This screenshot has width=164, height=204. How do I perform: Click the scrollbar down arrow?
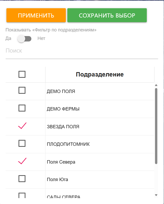tap(156, 195)
